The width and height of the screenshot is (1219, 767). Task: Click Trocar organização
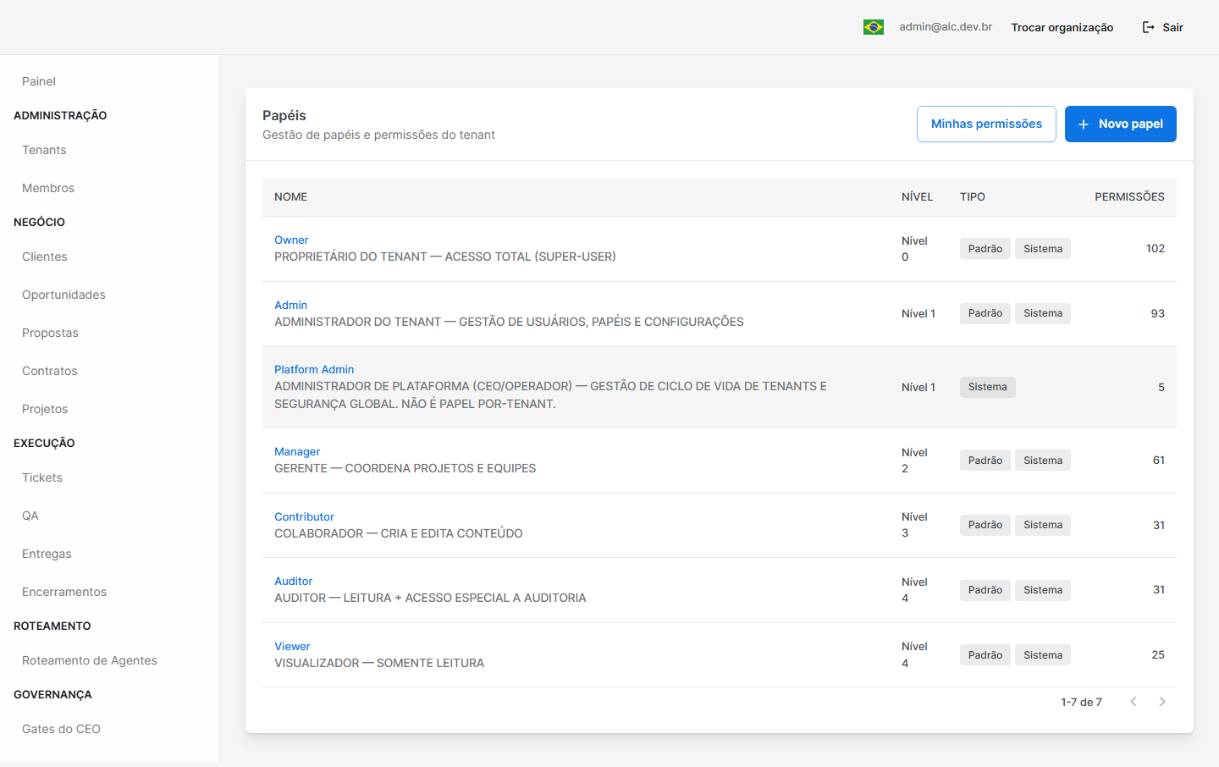tap(1062, 27)
